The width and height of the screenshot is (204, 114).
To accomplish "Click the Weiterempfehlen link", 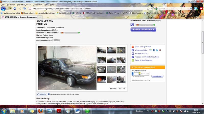I will (141, 50).
